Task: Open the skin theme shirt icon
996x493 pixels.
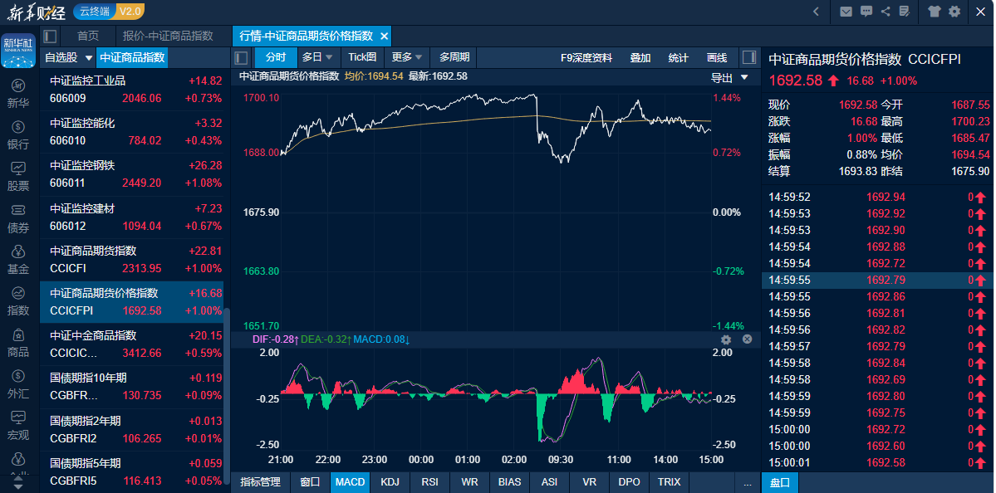Action: pyautogui.click(x=934, y=12)
